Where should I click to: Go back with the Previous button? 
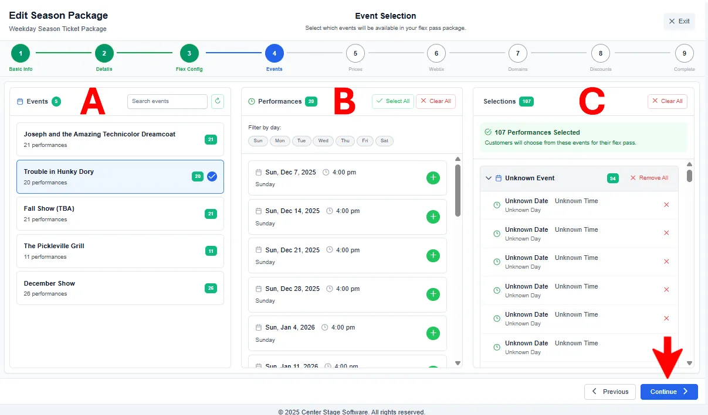click(x=610, y=392)
